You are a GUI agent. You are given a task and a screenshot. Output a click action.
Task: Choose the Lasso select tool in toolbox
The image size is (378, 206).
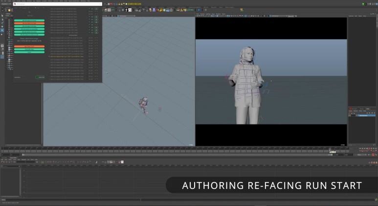pos(2,19)
